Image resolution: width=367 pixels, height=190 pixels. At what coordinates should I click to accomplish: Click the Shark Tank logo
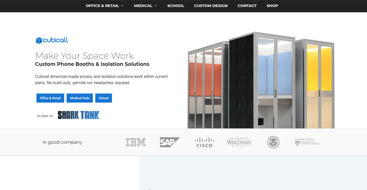[79, 115]
